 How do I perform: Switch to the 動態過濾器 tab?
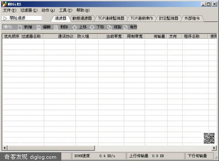tap(82, 18)
